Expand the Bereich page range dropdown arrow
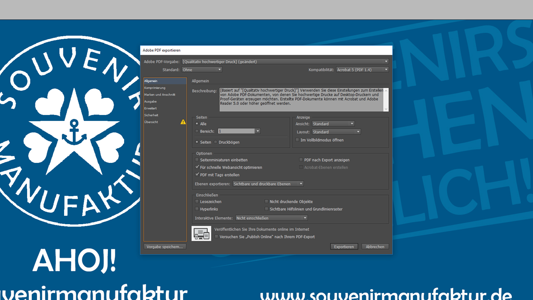 [258, 131]
